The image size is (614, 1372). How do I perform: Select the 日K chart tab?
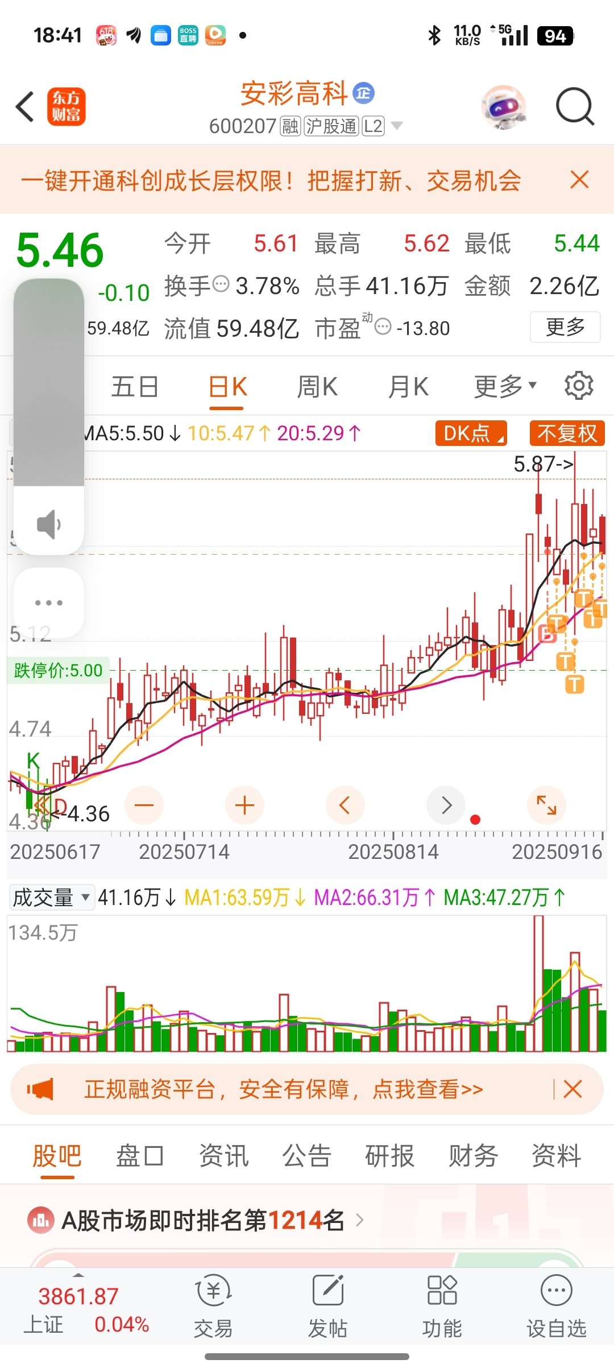(227, 387)
